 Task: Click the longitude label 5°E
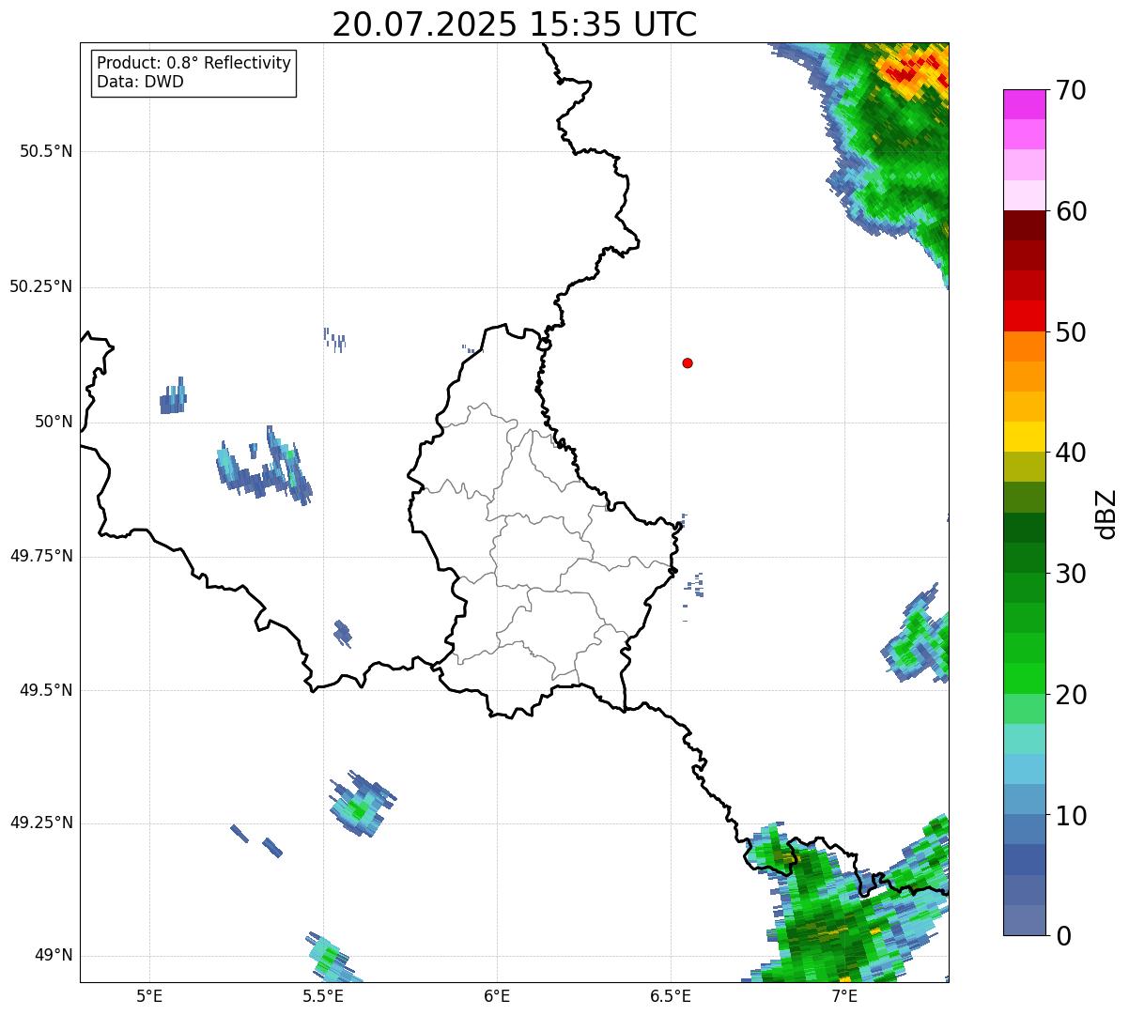(x=149, y=995)
